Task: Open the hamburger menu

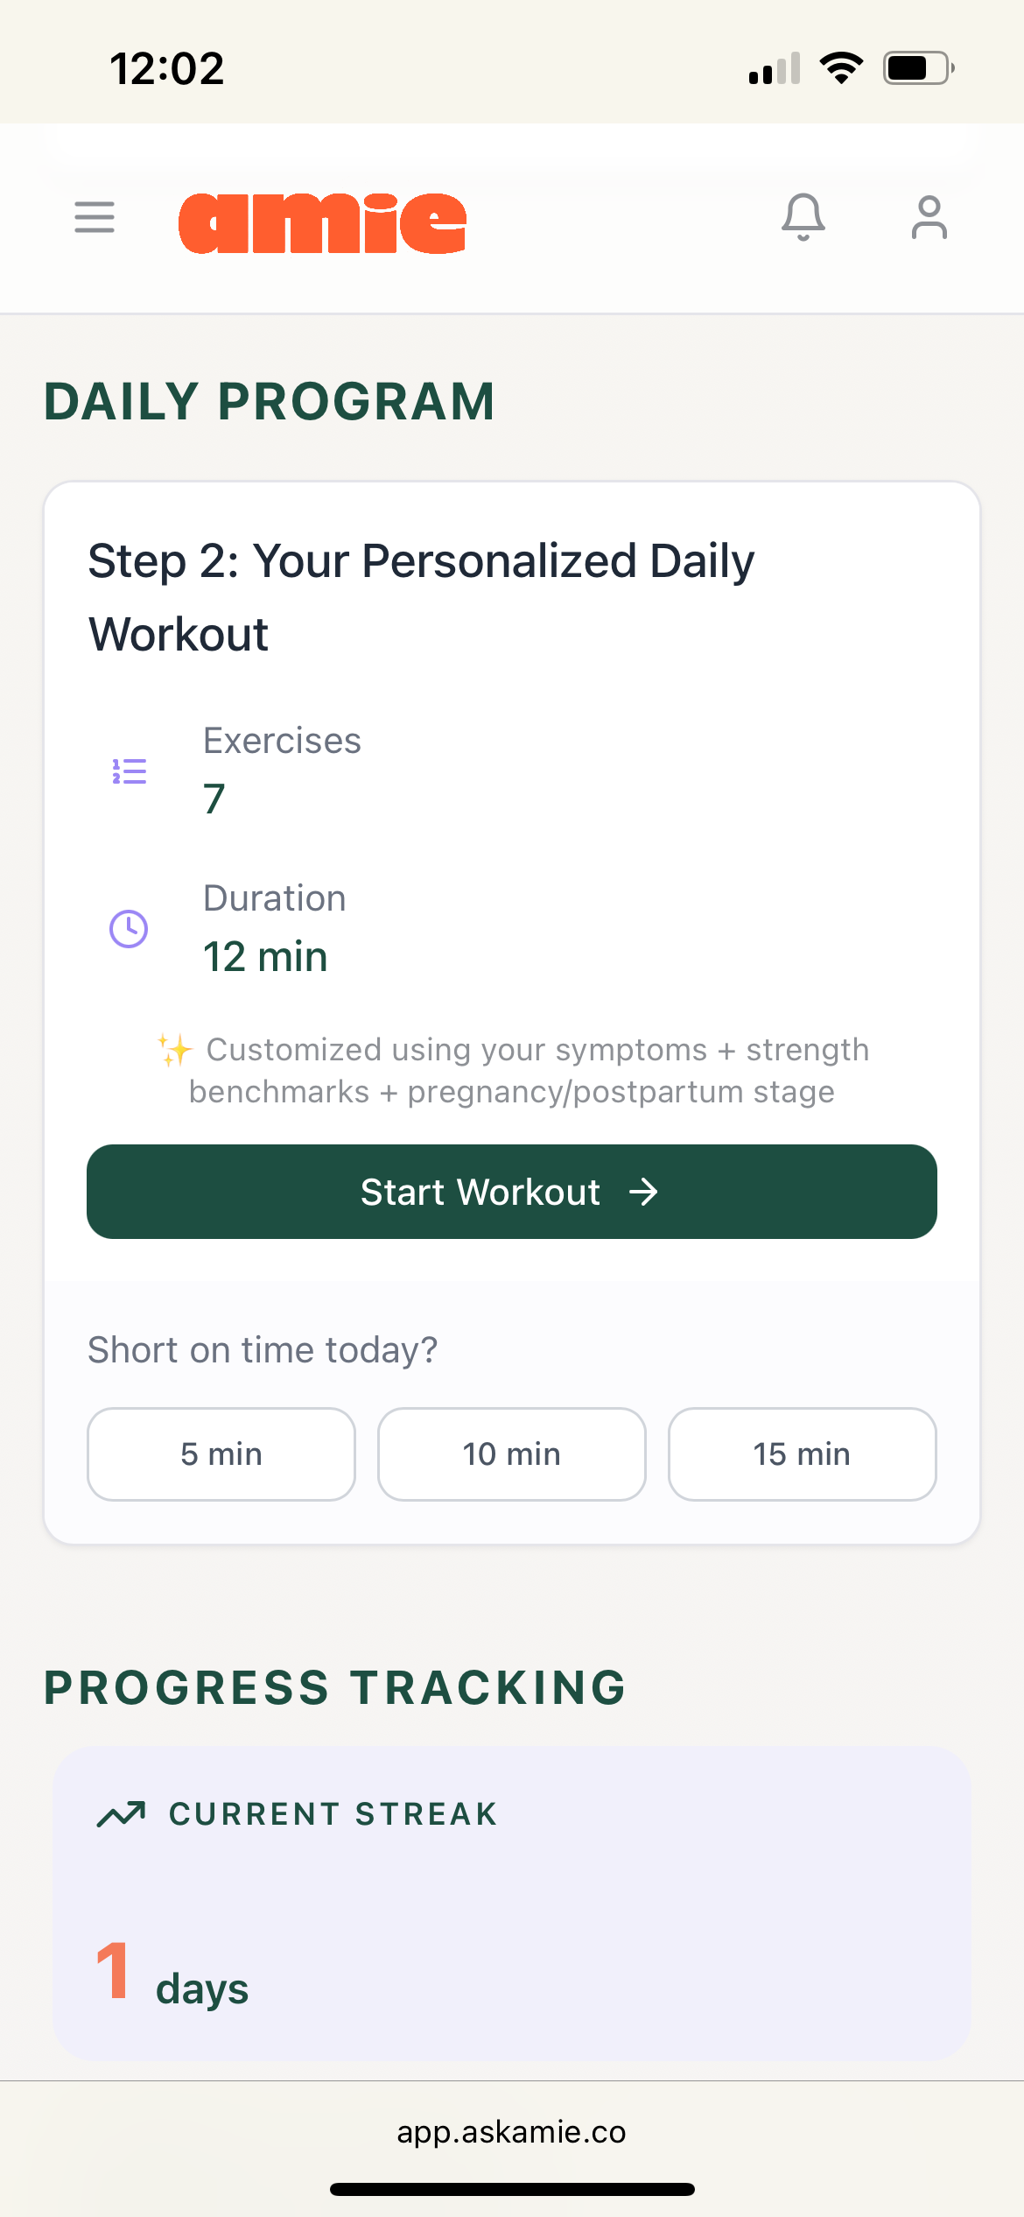Action: click(95, 217)
